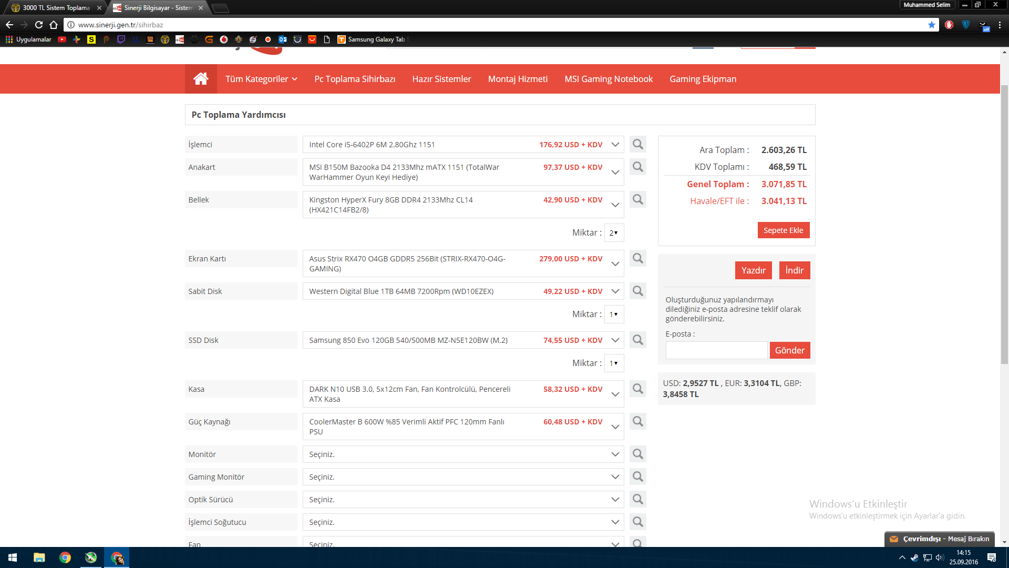Open the Bellek Miktar quantity dropdown
This screenshot has width=1009, height=568.
coord(614,232)
